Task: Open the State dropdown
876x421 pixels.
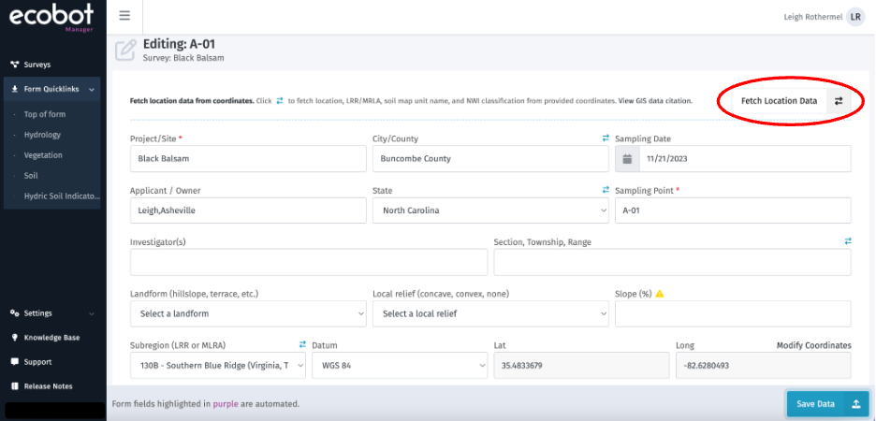Action: click(x=489, y=210)
